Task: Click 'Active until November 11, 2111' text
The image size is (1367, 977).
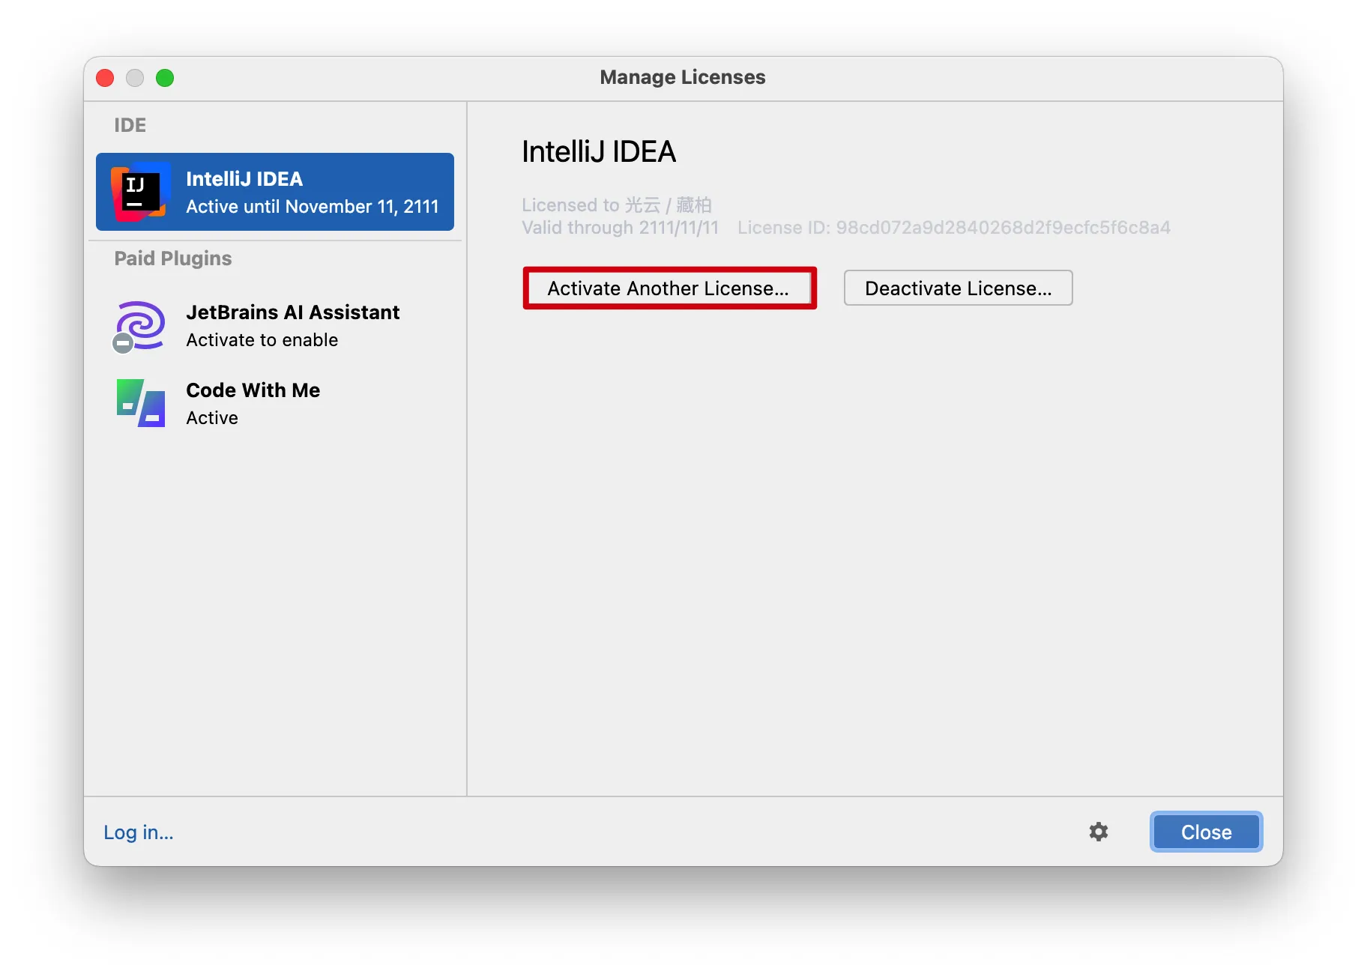Action: pyautogui.click(x=312, y=207)
